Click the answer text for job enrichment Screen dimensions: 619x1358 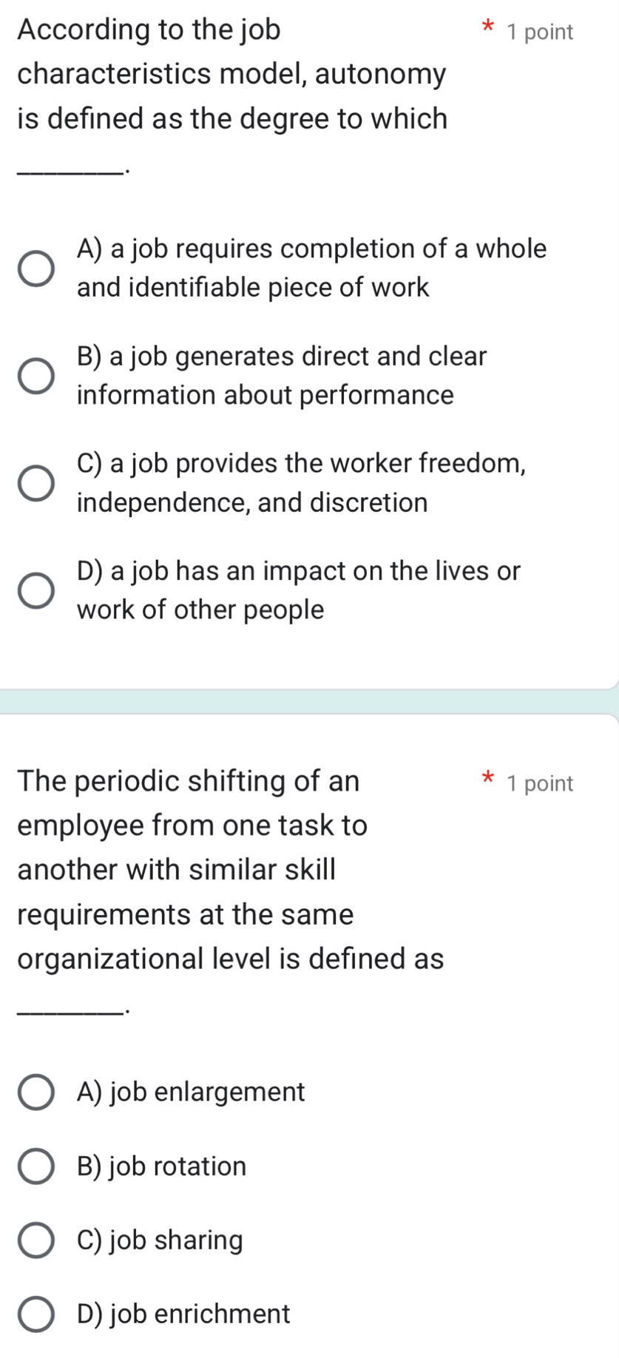pos(181,1314)
